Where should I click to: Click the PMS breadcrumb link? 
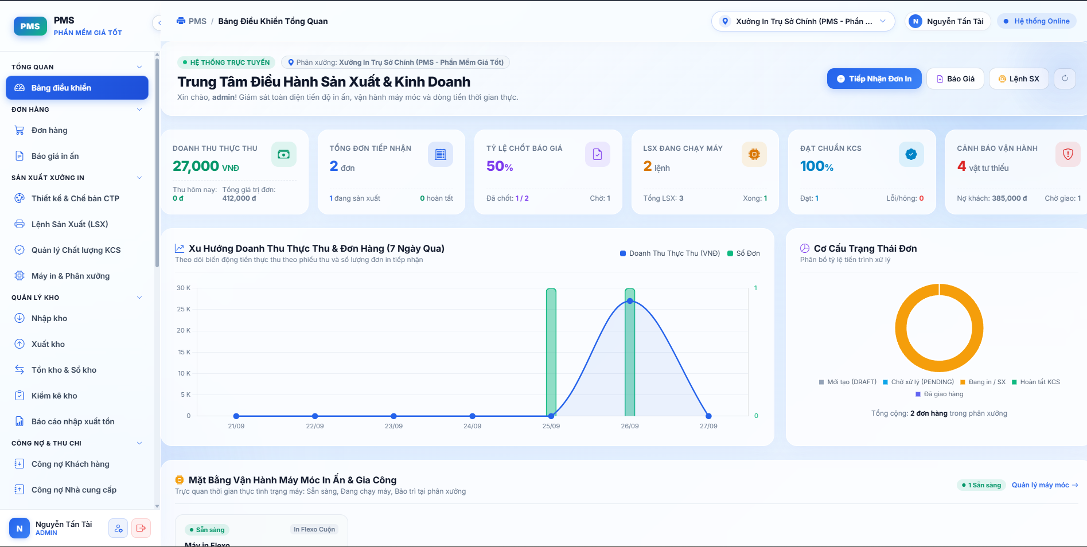click(x=197, y=21)
